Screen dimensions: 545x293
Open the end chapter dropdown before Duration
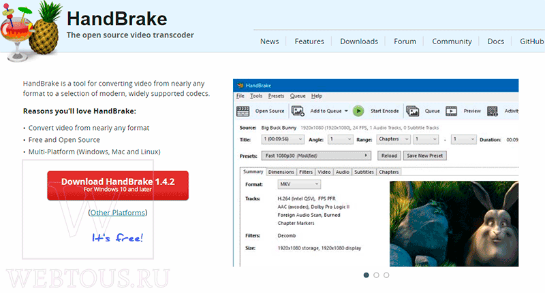[463, 139]
